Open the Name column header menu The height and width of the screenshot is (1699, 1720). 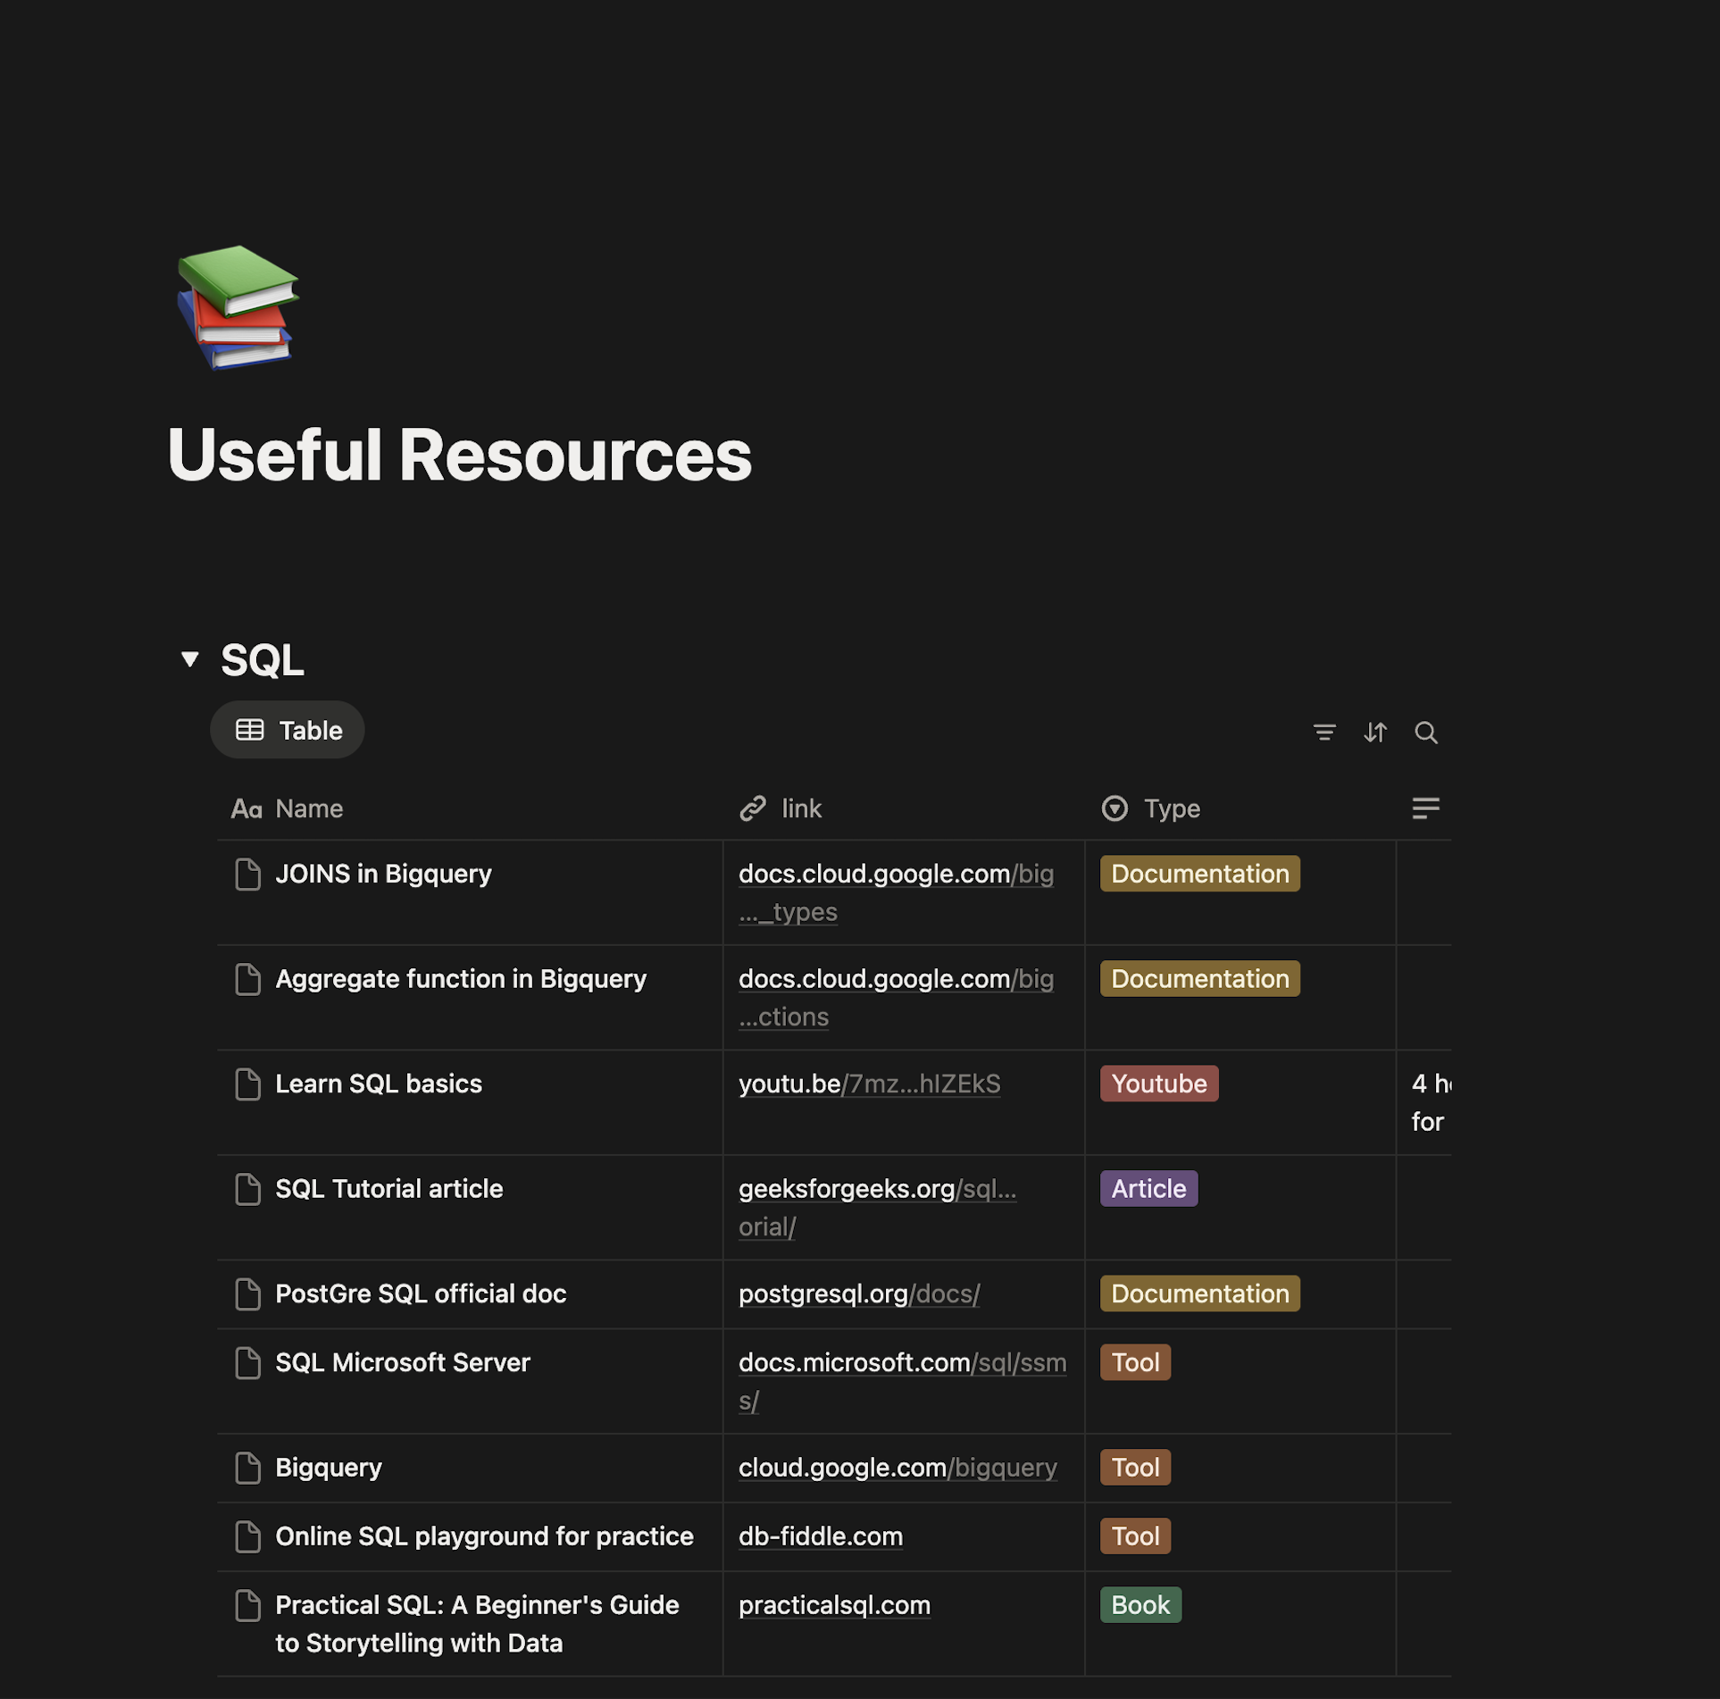pos(308,808)
